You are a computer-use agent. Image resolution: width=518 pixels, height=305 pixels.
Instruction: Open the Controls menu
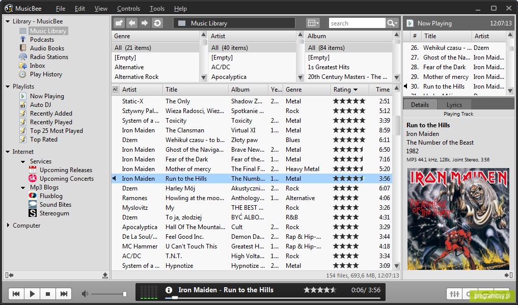tap(128, 9)
